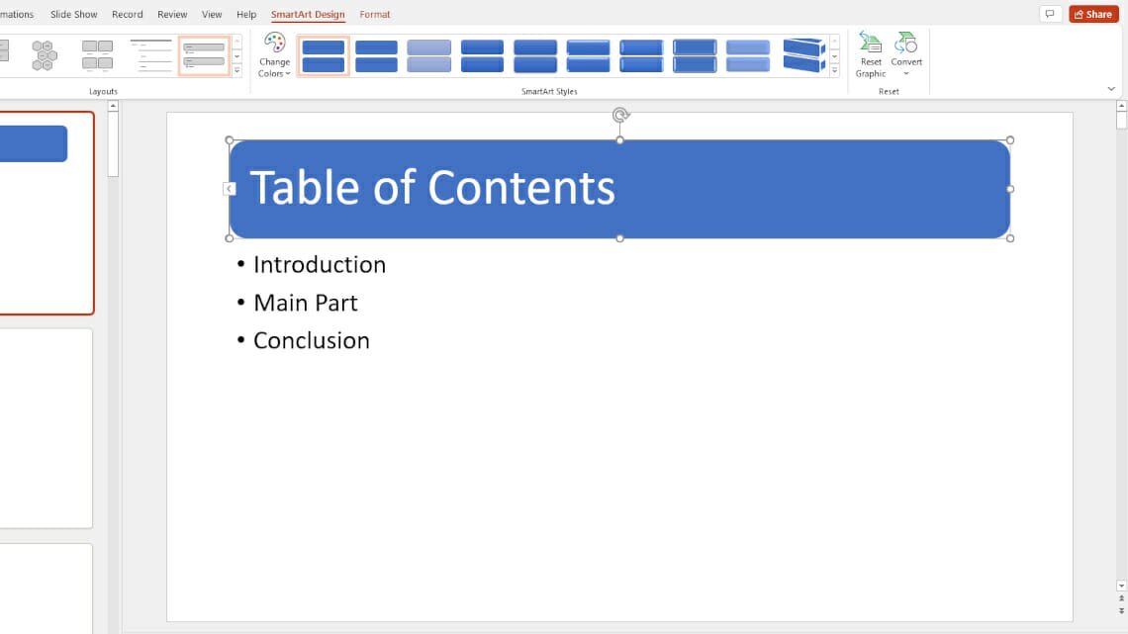Collapse the ribbon using the chevron

(1111, 89)
